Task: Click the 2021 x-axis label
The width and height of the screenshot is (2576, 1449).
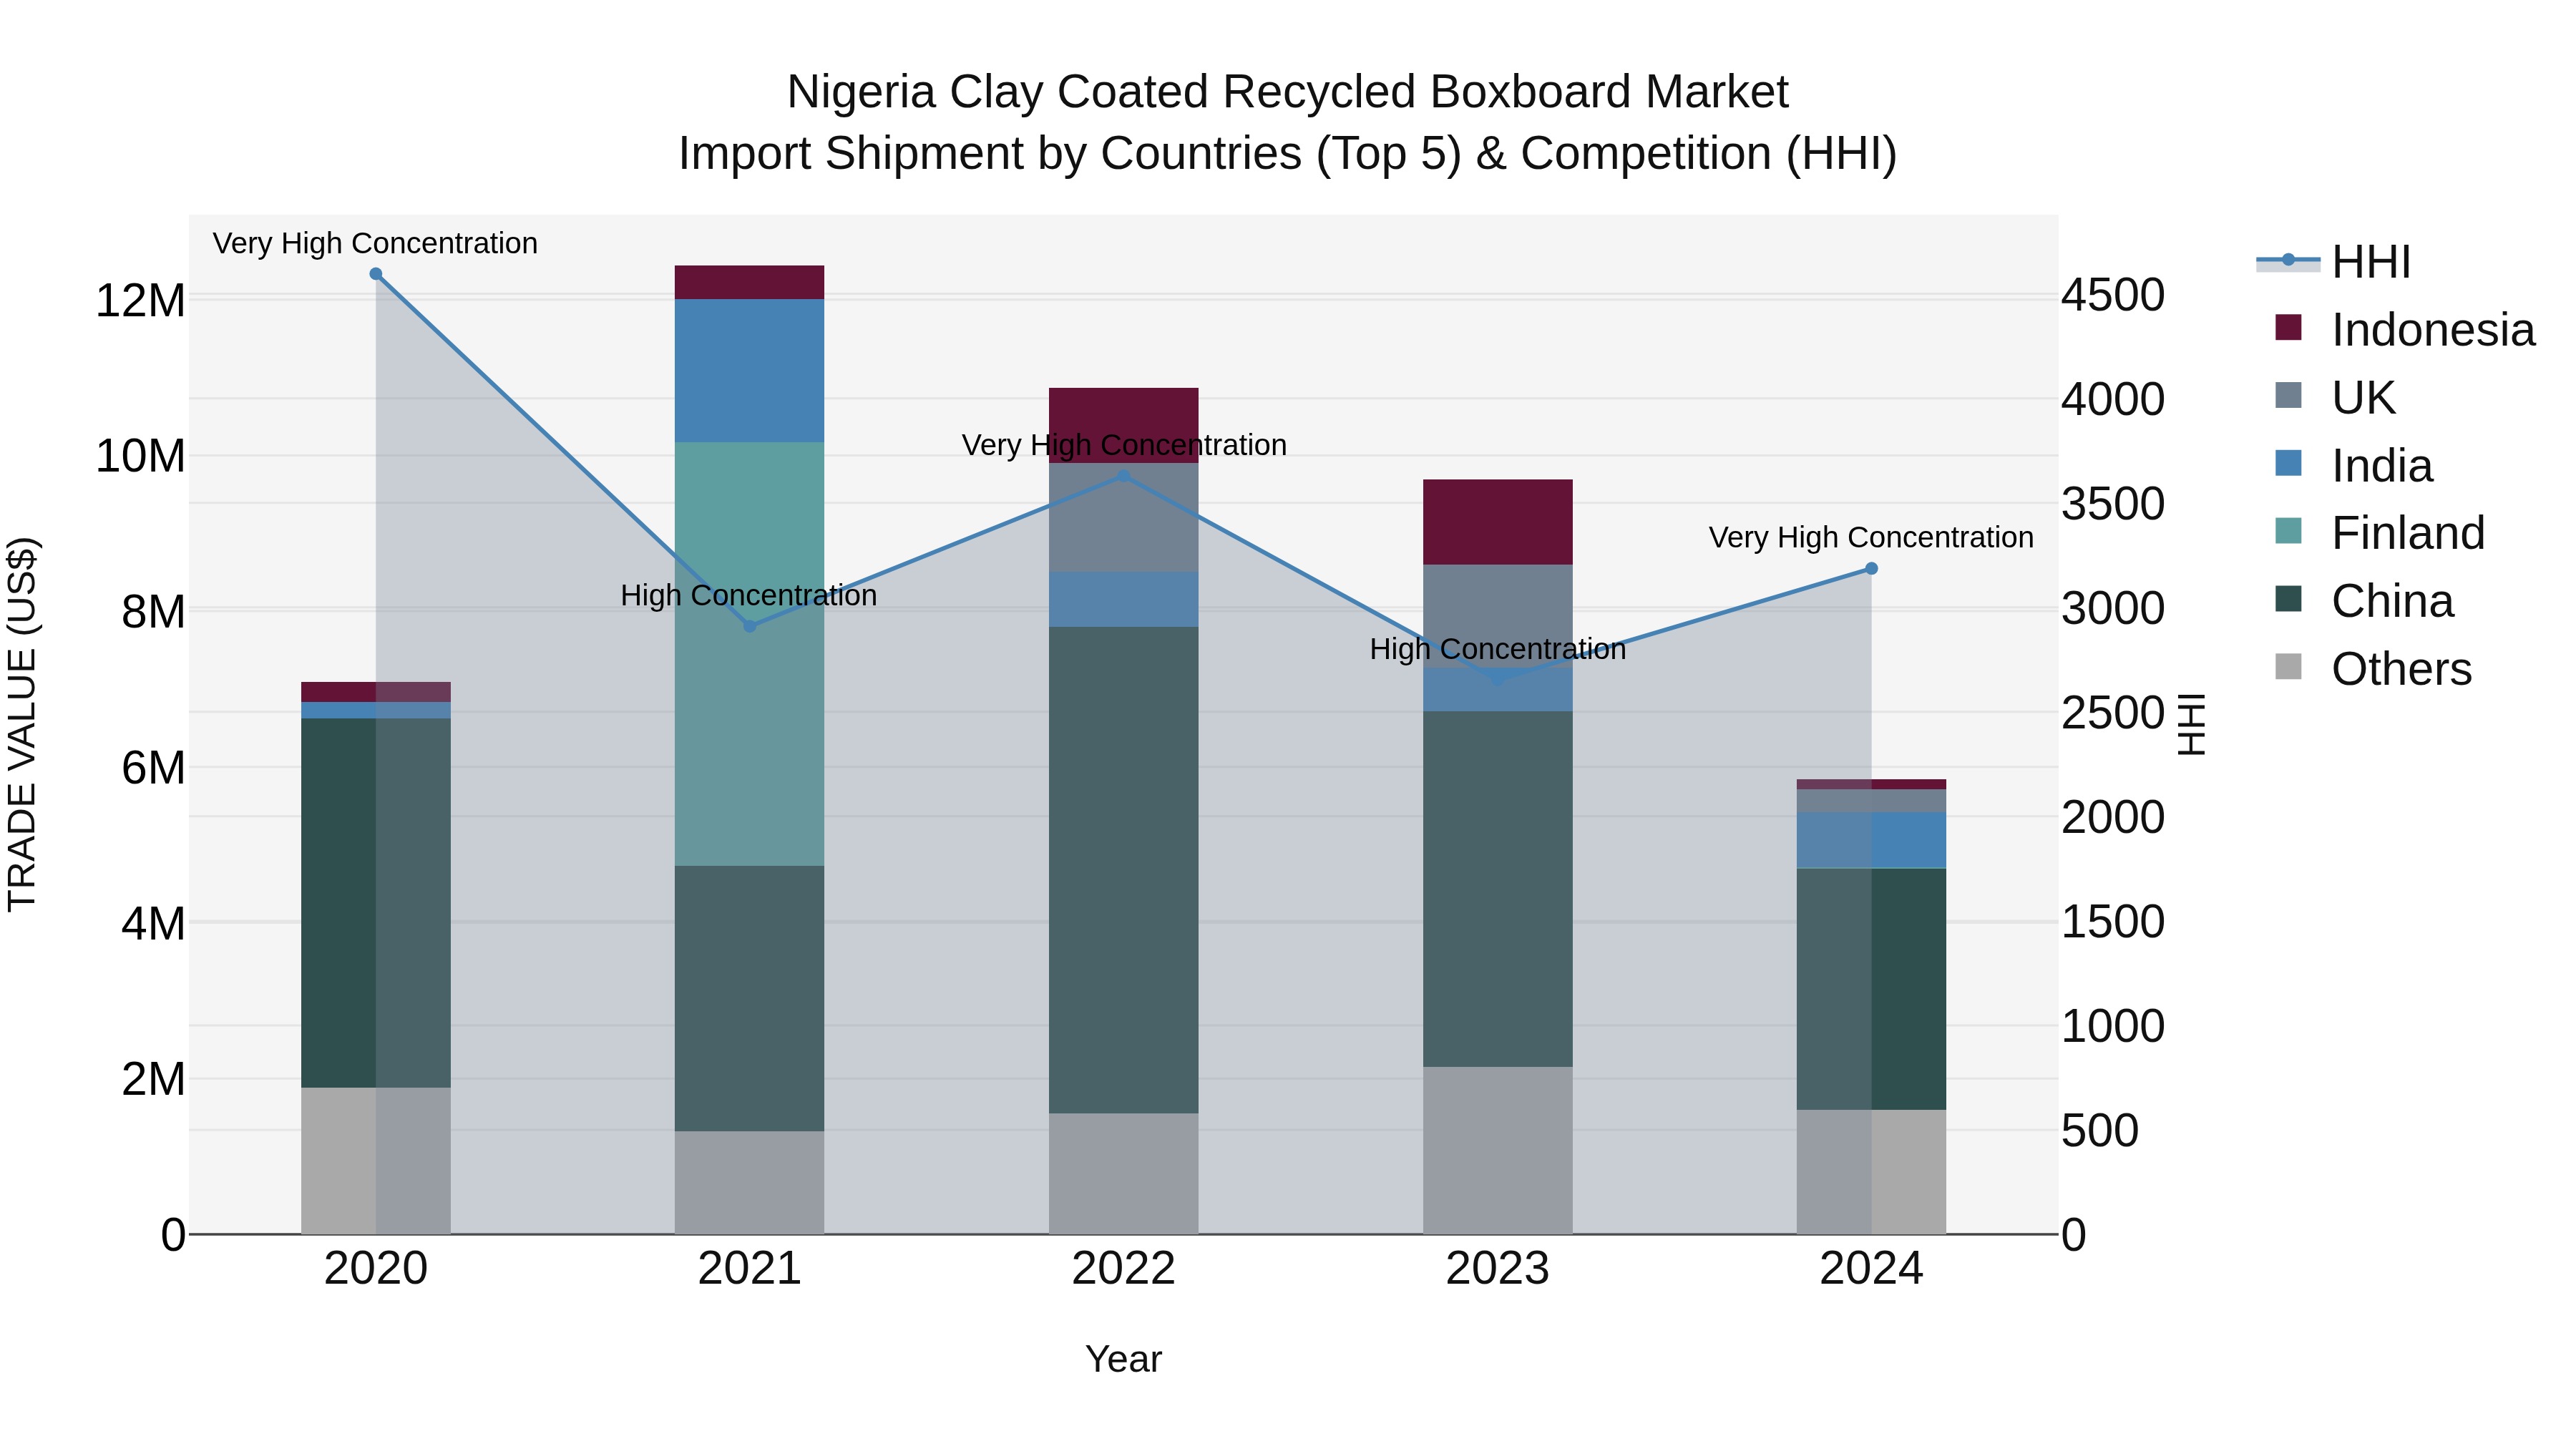Action: [x=750, y=1269]
